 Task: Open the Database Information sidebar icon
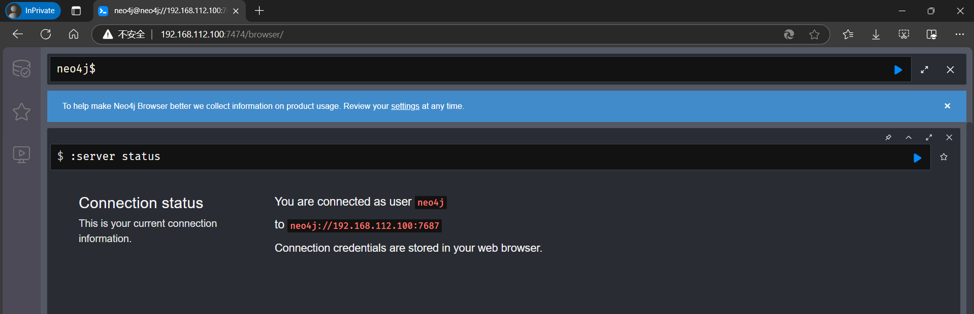coord(21,68)
